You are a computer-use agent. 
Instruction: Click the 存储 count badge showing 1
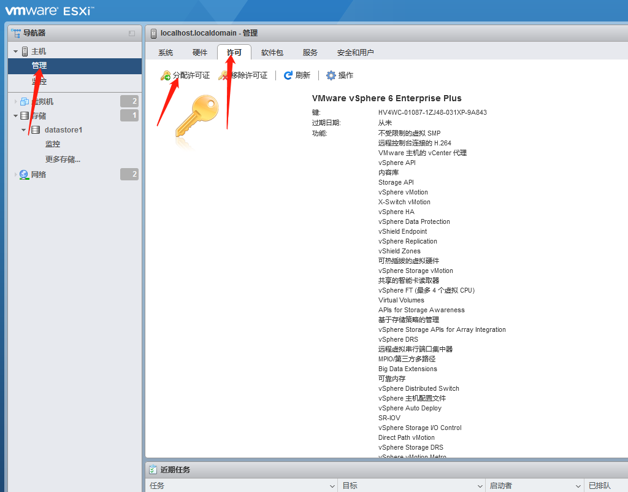[129, 115]
